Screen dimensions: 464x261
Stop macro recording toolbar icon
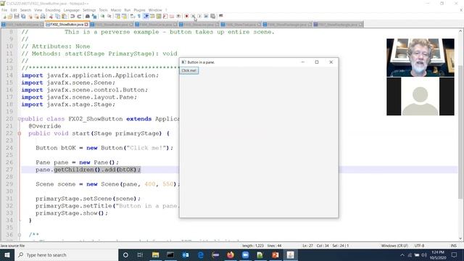click(194, 16)
